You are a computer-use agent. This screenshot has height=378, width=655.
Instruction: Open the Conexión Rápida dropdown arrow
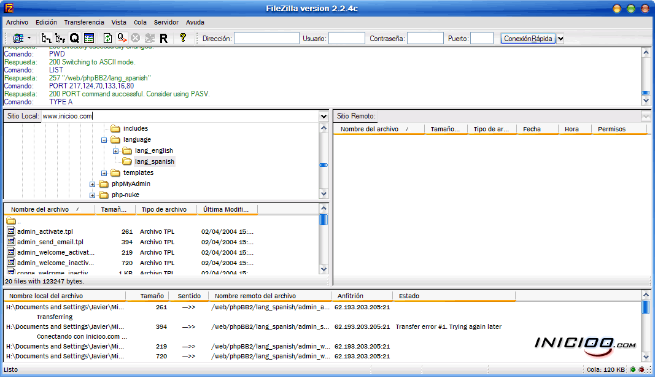[x=560, y=39]
